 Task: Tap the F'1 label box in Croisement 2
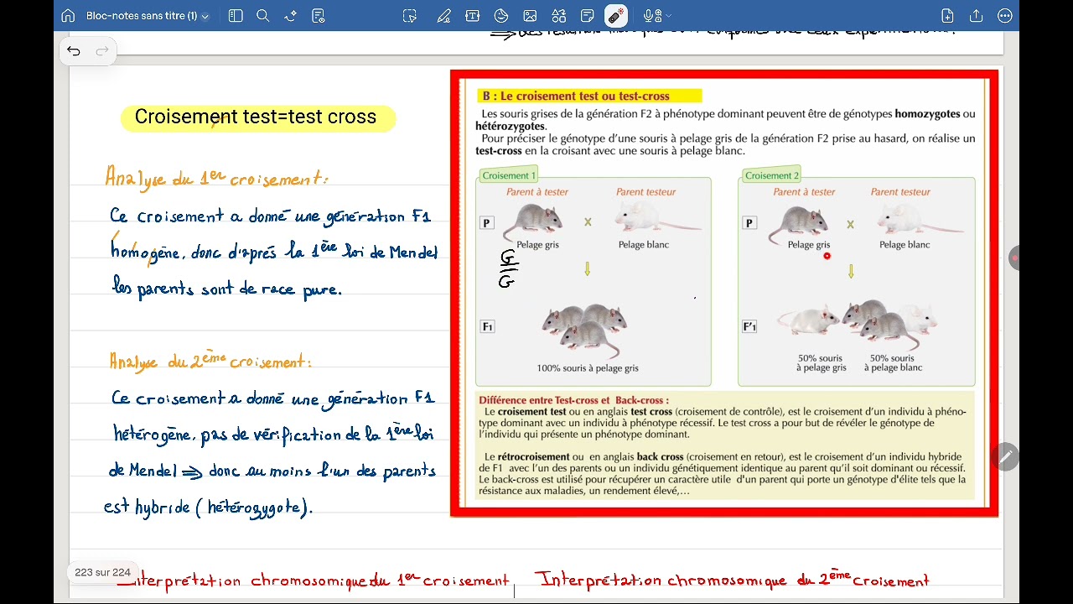point(749,326)
